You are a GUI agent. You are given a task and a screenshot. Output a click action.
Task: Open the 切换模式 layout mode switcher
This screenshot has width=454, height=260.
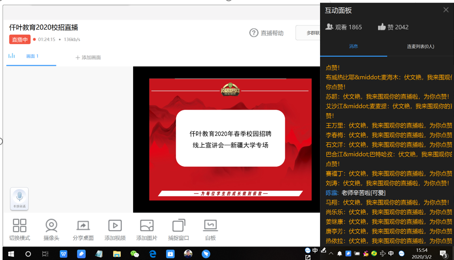pos(19,230)
